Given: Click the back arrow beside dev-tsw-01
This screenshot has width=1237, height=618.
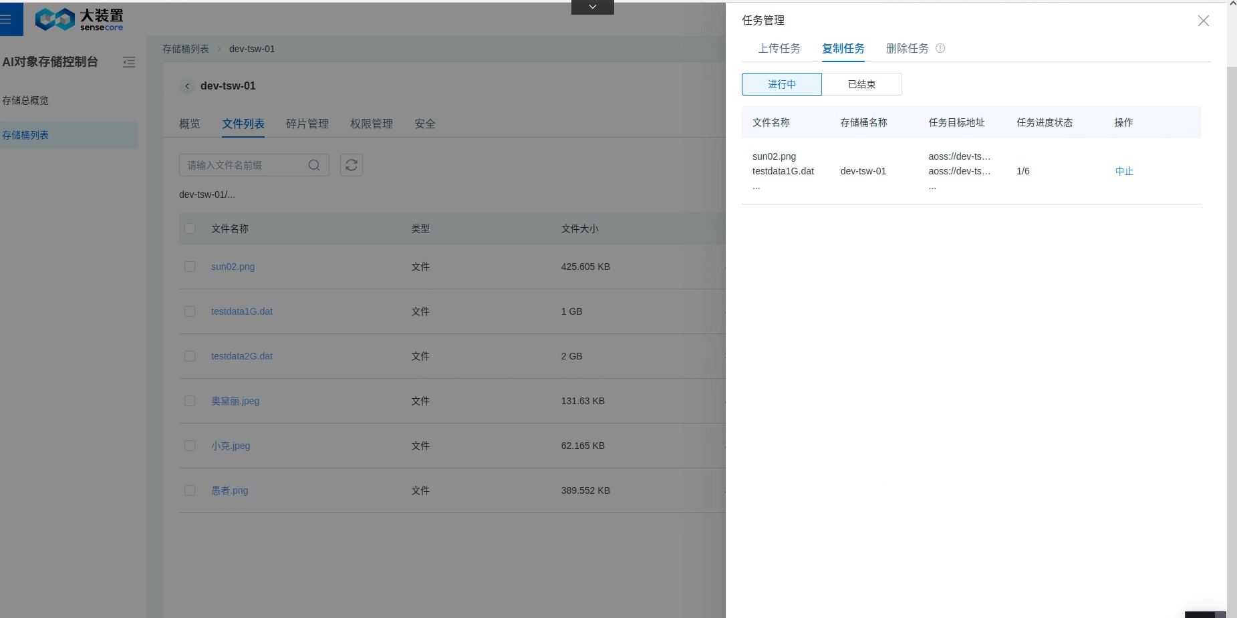Looking at the screenshot, I should click(187, 86).
